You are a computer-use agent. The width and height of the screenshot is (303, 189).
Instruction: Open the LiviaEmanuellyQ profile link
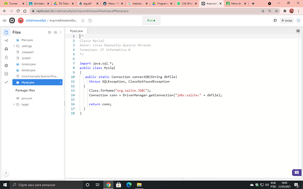point(36,21)
